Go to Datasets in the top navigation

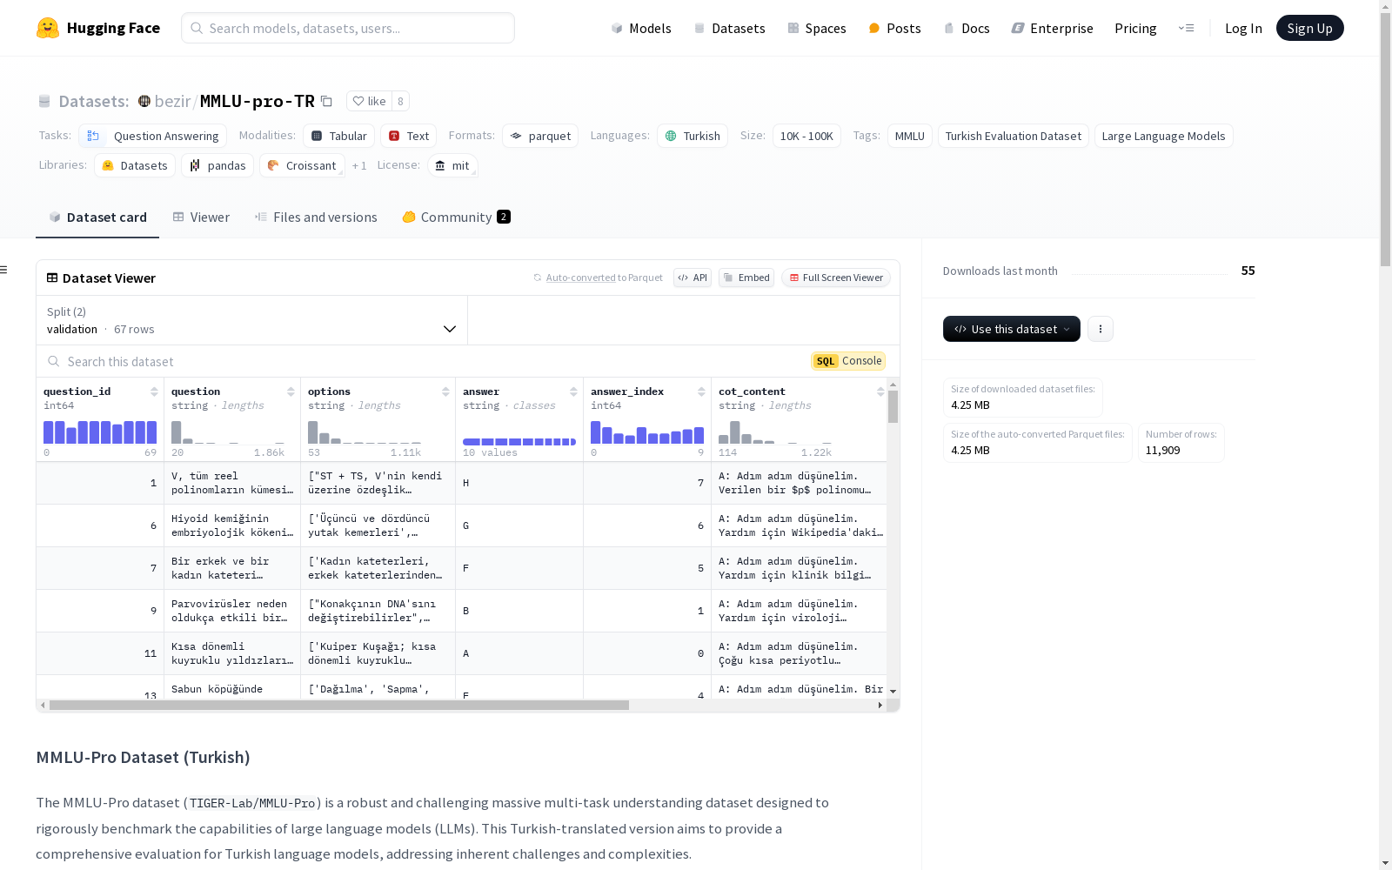729,28
